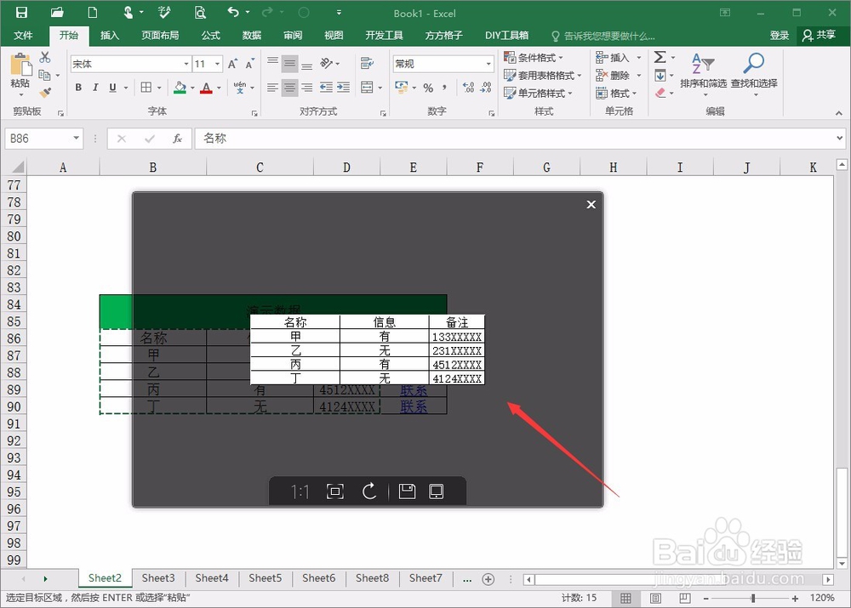Increase font size with the large A icon
851x608 pixels.
point(232,64)
